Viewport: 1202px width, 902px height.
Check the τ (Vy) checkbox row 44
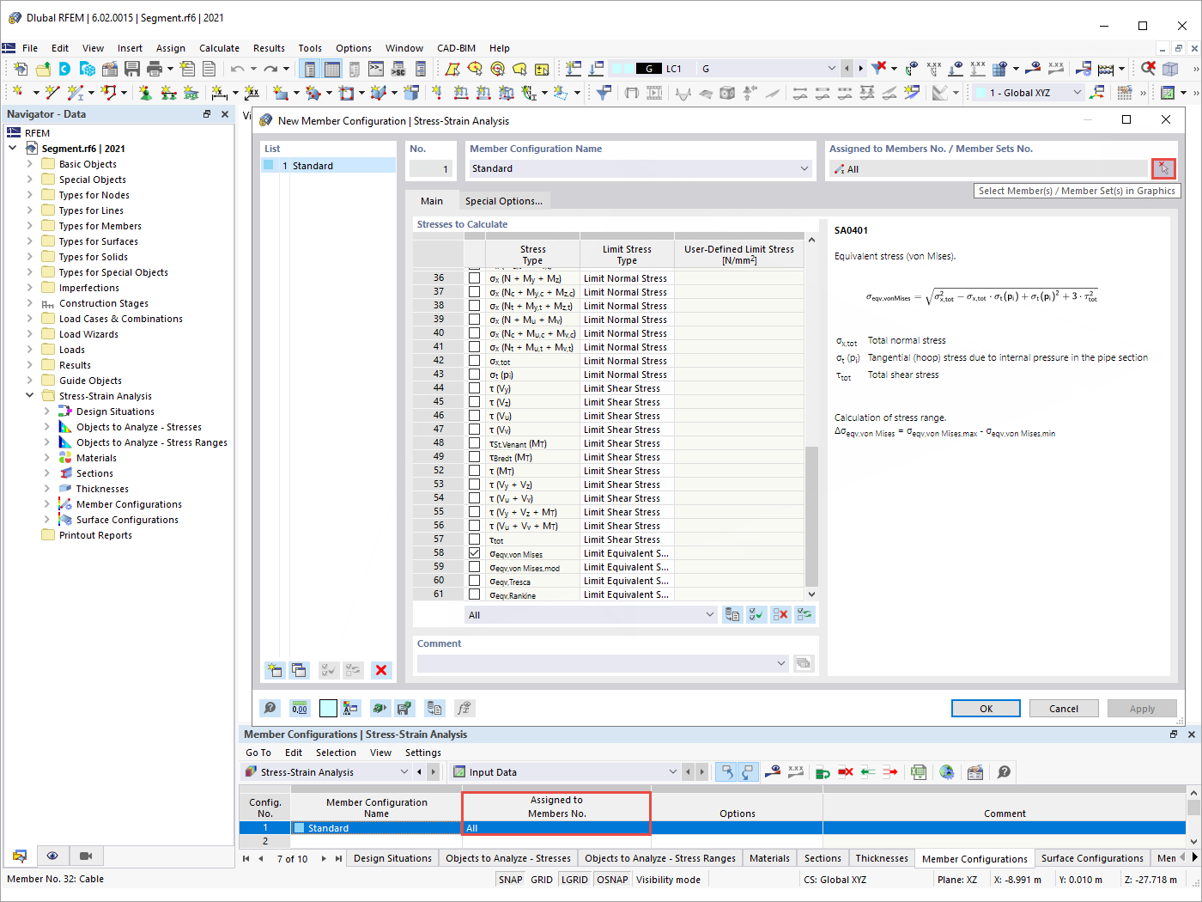click(x=474, y=388)
